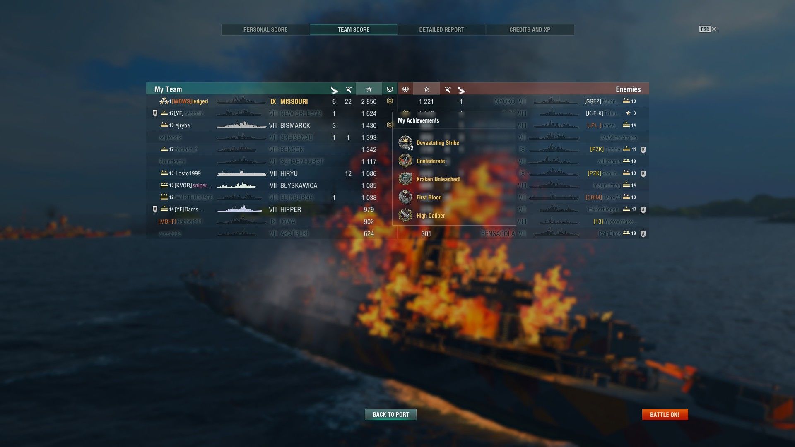Sort My Team by base XP star icon
795x447 pixels.
click(x=369, y=89)
